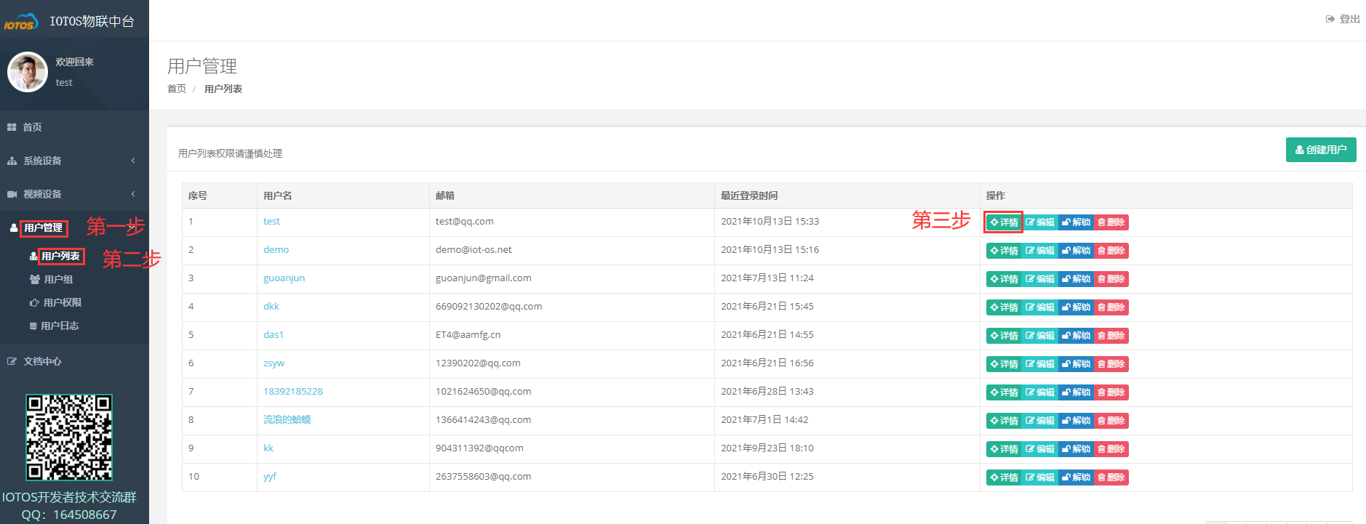Select 用户列表 in the sidebar
This screenshot has width=1366, height=524.
click(60, 257)
